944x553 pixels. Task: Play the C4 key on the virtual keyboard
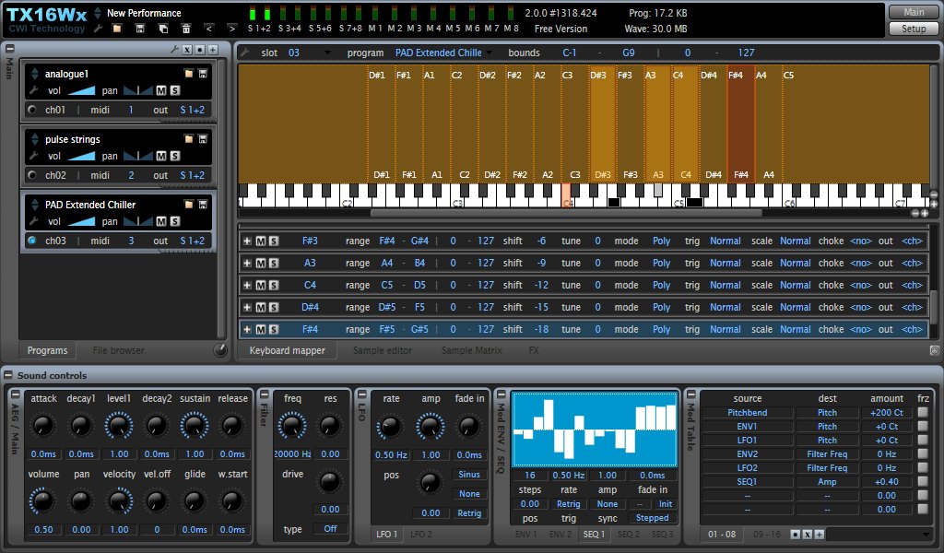pyautogui.click(x=568, y=203)
